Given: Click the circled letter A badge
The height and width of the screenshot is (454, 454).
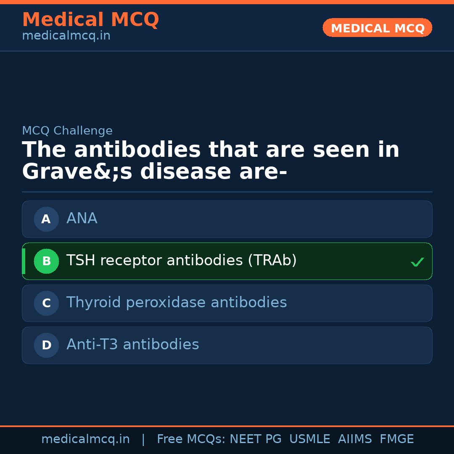Looking at the screenshot, I should (46, 219).
